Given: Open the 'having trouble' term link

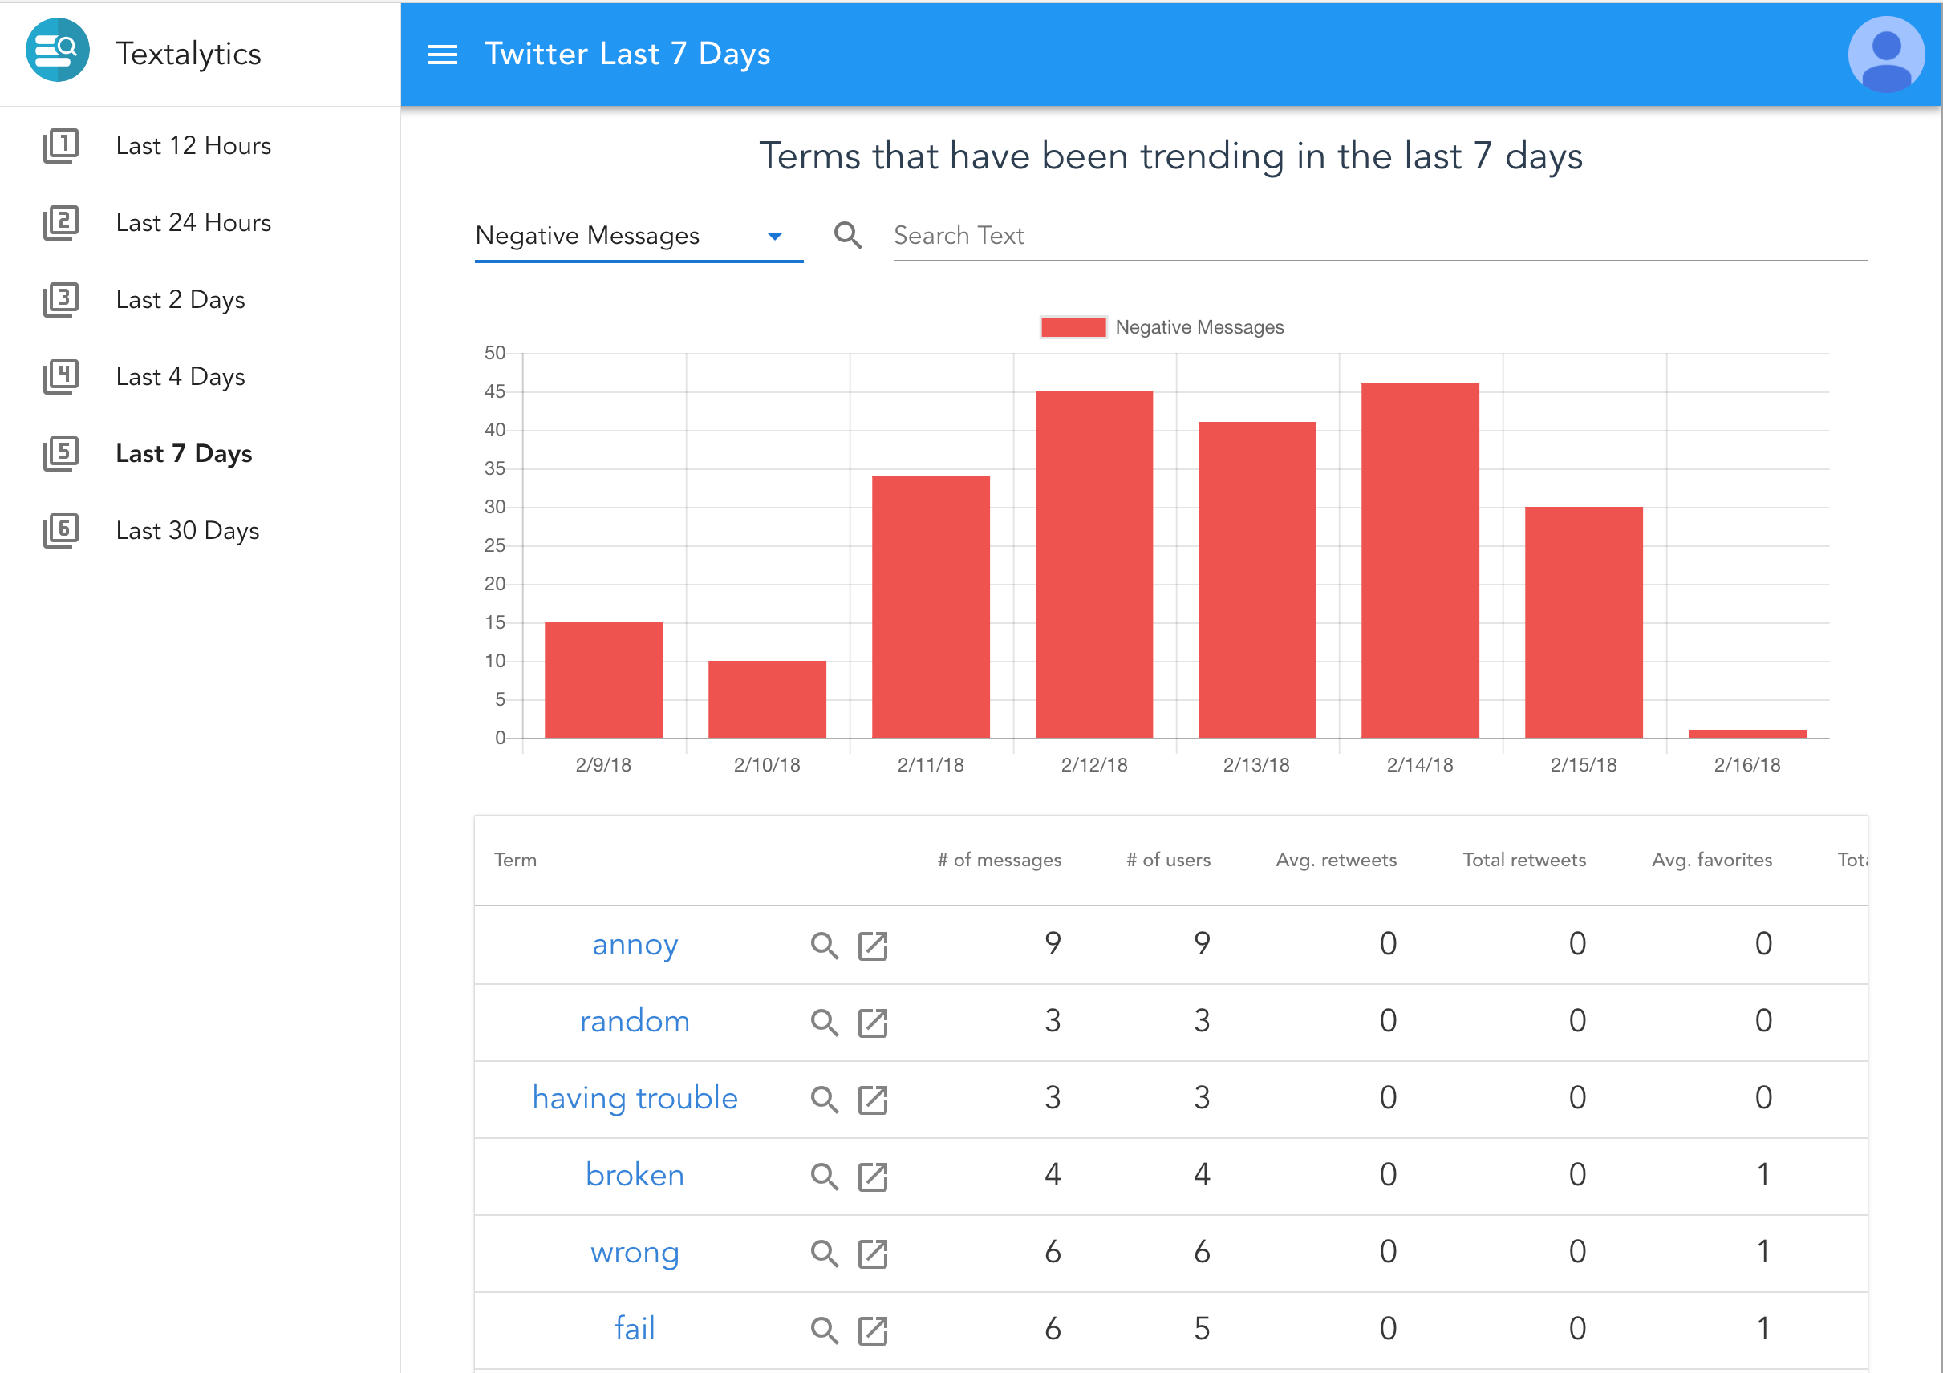Looking at the screenshot, I should [x=635, y=1098].
